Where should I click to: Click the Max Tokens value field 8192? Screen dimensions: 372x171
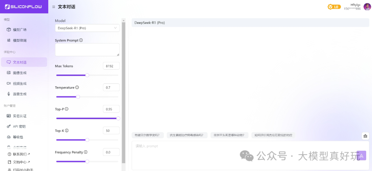pyautogui.click(x=111, y=66)
